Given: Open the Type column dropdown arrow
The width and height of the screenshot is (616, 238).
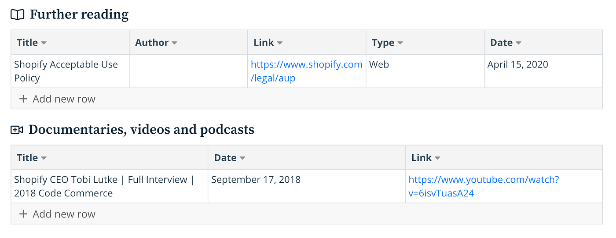Looking at the screenshot, I should 400,43.
